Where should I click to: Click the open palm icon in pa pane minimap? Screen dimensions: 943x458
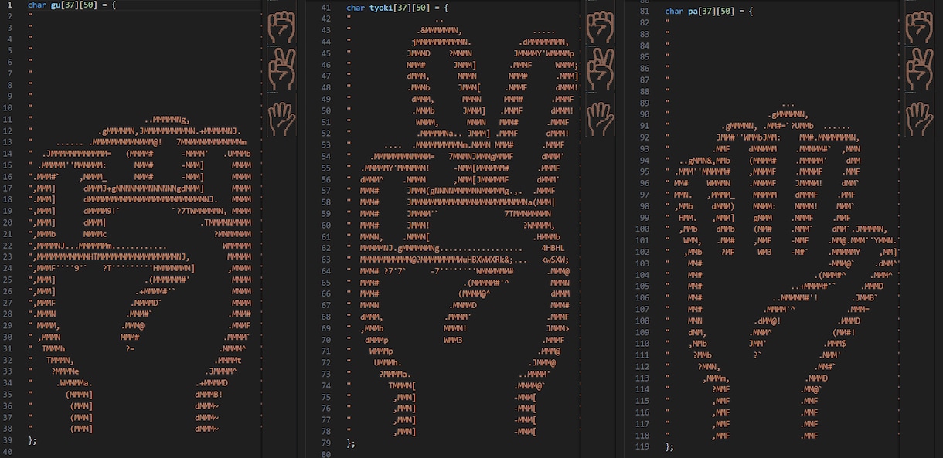919,117
